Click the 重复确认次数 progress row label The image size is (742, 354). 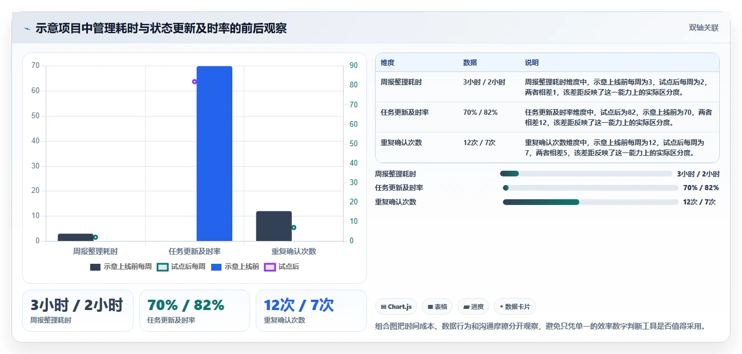click(396, 202)
